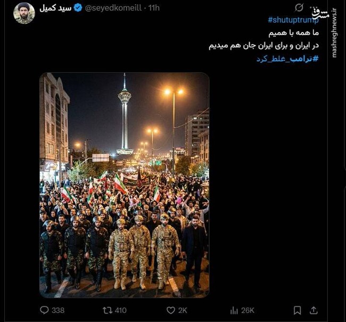Click the 11h timestamp

154,8
